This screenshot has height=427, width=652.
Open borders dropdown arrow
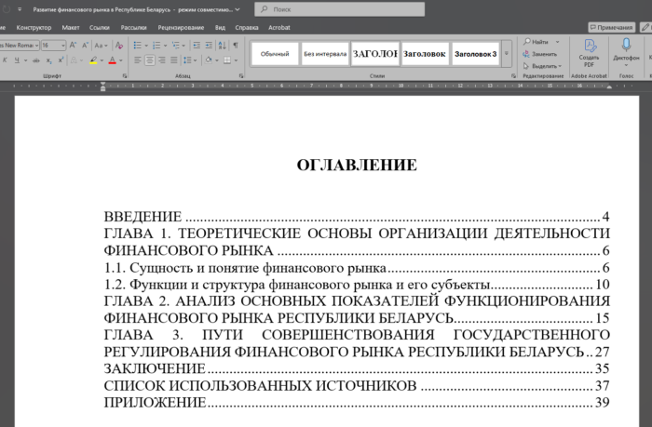click(236, 60)
